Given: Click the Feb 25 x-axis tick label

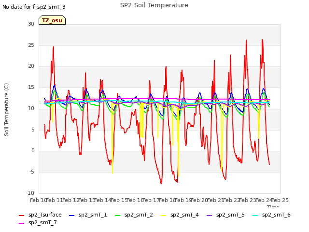Looking at the screenshot, I should (x=280, y=200).
